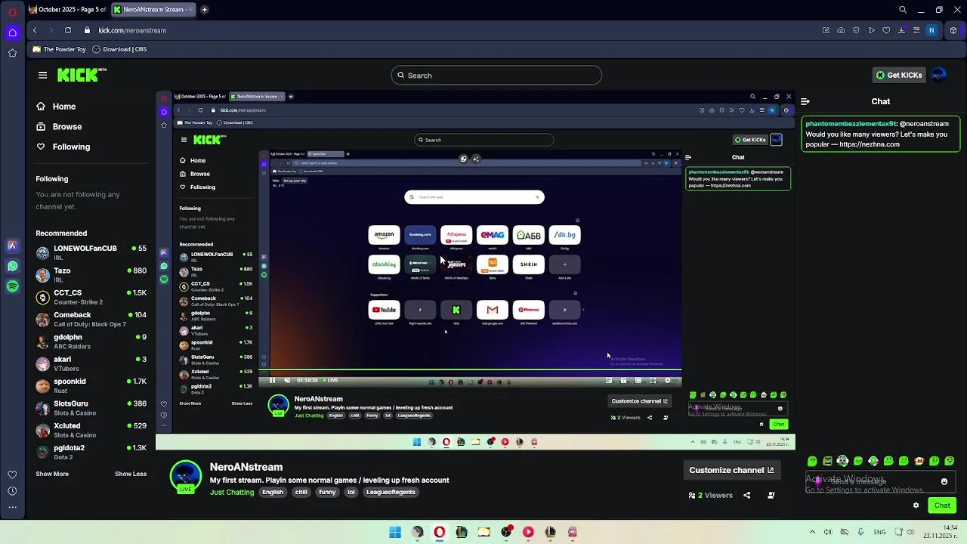Collapse recommended list with Show Less
The height and width of the screenshot is (544, 967).
point(131,474)
